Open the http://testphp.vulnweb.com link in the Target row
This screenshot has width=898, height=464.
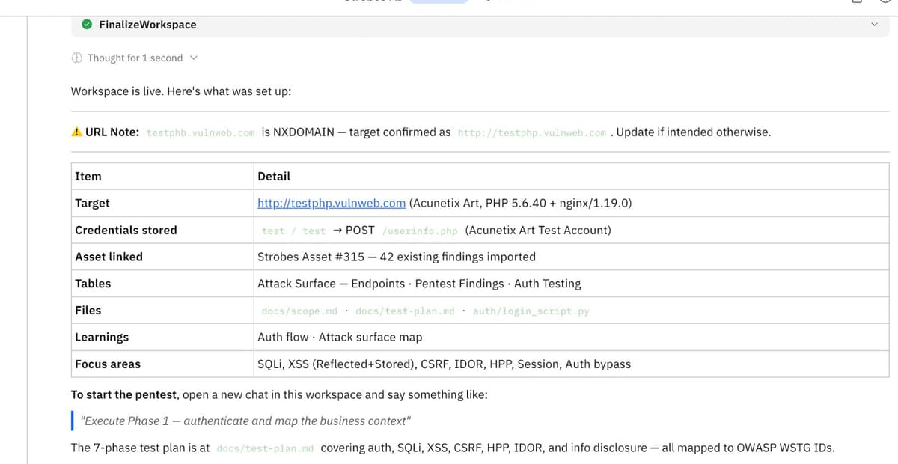[332, 203]
